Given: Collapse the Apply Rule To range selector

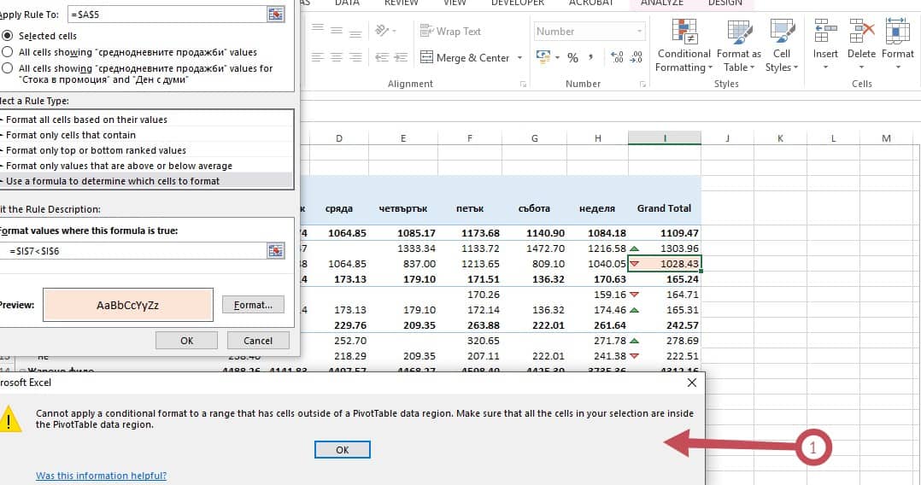Looking at the screenshot, I should 275,15.
